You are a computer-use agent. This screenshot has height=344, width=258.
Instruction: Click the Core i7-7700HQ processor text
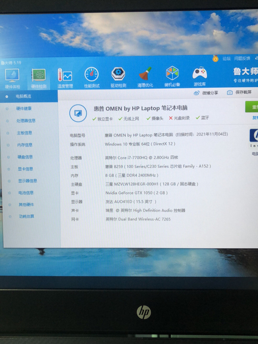141,157
